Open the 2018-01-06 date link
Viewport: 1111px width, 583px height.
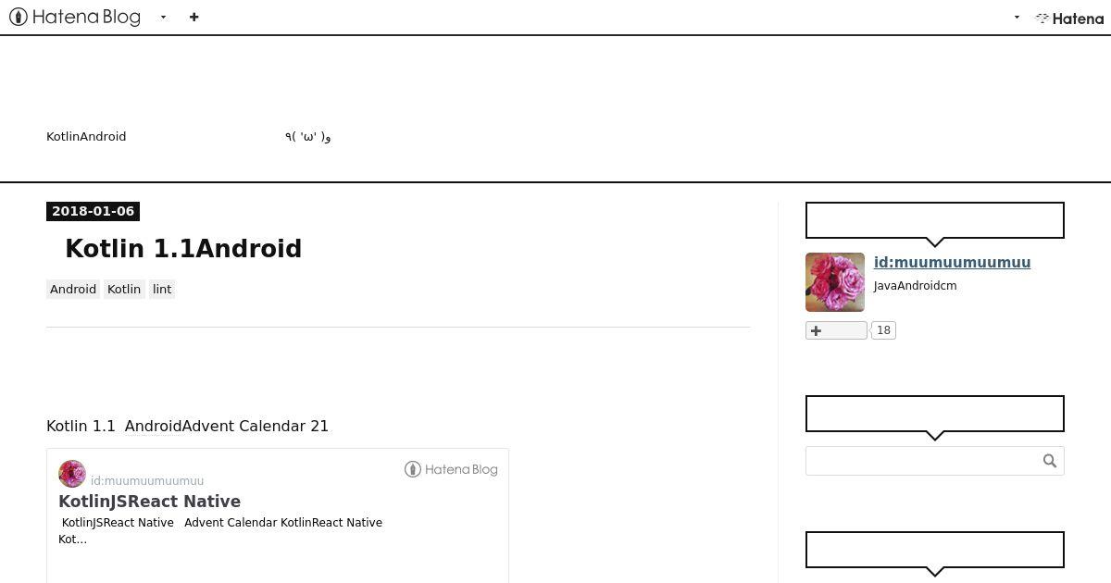point(93,211)
